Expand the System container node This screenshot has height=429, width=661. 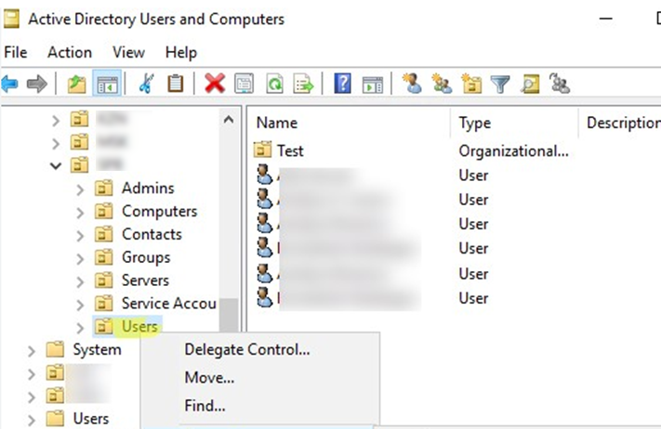click(32, 351)
